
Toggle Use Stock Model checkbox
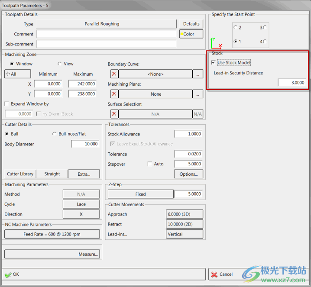point(214,63)
